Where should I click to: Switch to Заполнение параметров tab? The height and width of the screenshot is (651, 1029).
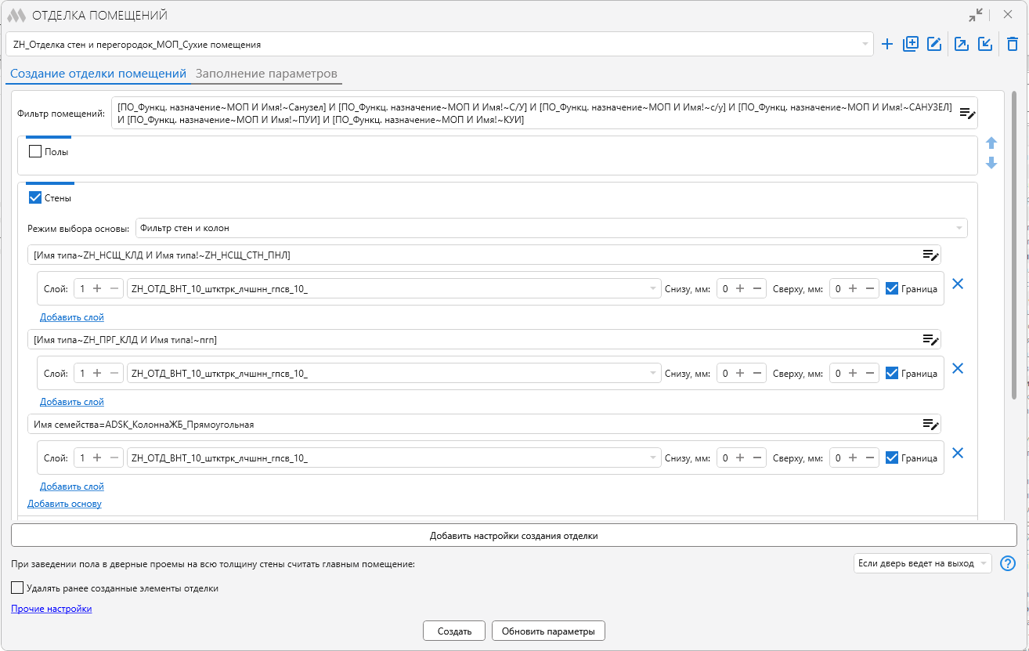pos(266,74)
